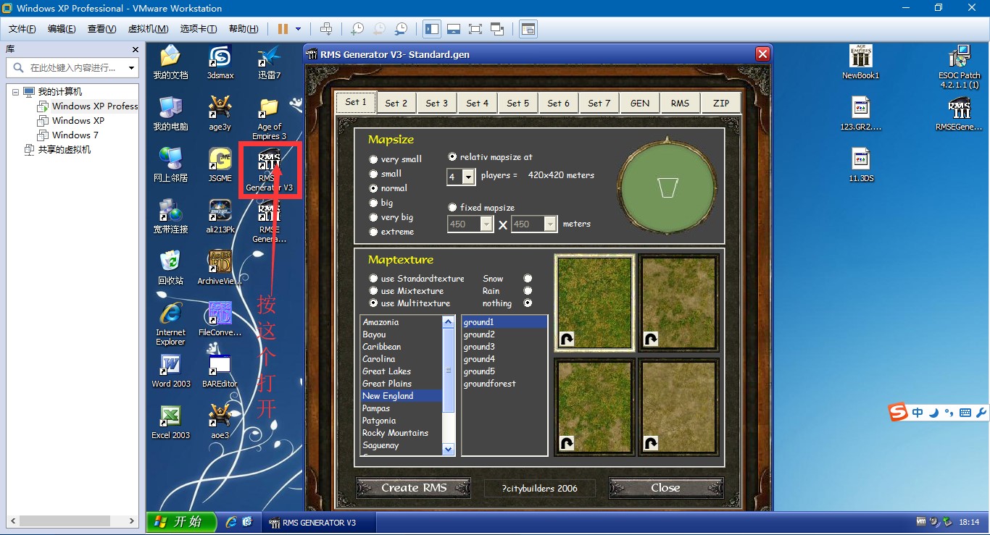Open Sogou input method settings wrench
The width and height of the screenshot is (990, 535).
(x=981, y=413)
